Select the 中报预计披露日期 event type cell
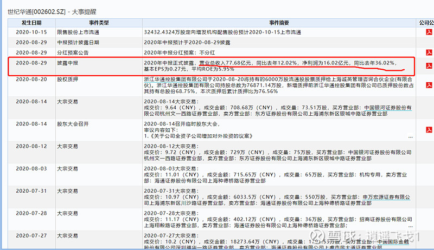Screen dimensions: 434x250 click(x=99, y=42)
